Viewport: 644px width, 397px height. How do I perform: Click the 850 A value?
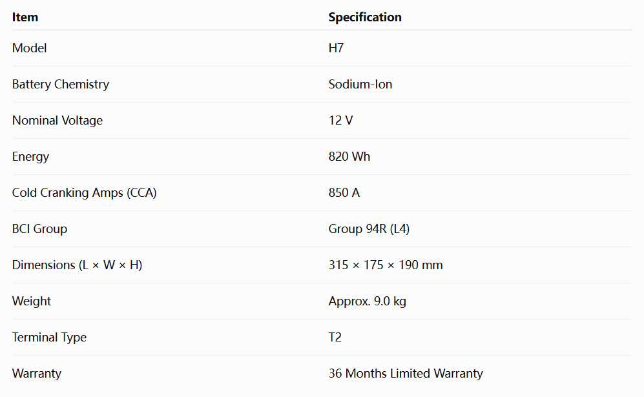(344, 192)
